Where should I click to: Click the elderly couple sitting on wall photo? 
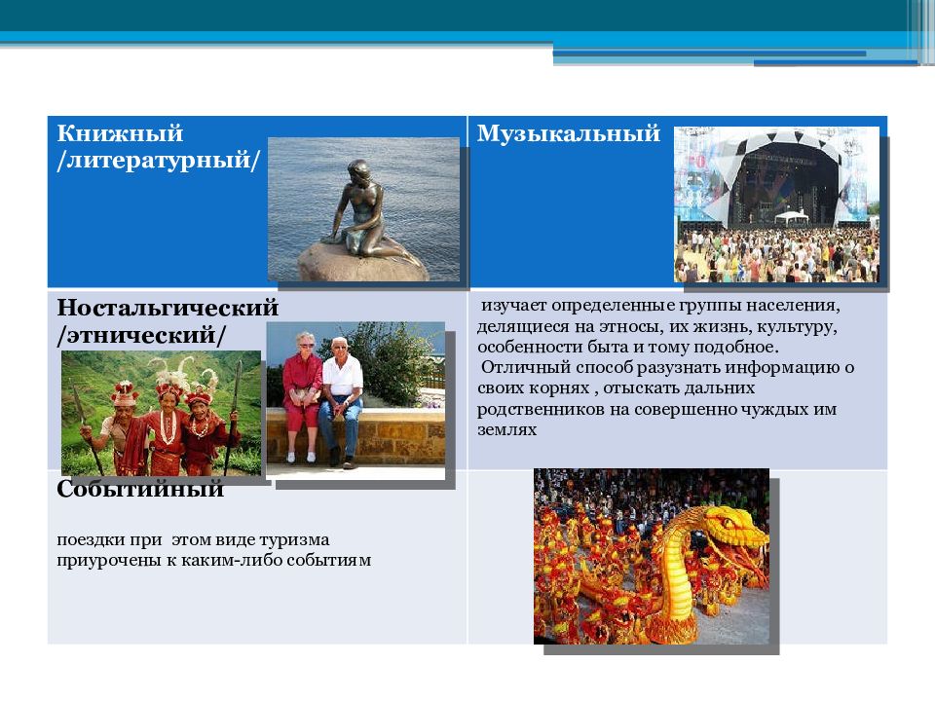point(355,400)
